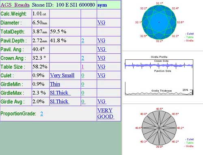
Task: Click grade link 0 in Culet row
Action: click(x=83, y=75)
